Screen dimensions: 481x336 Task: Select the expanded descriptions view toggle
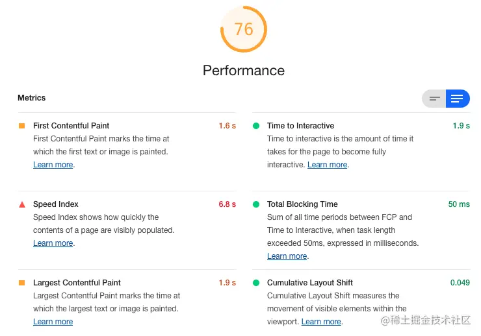coord(458,99)
